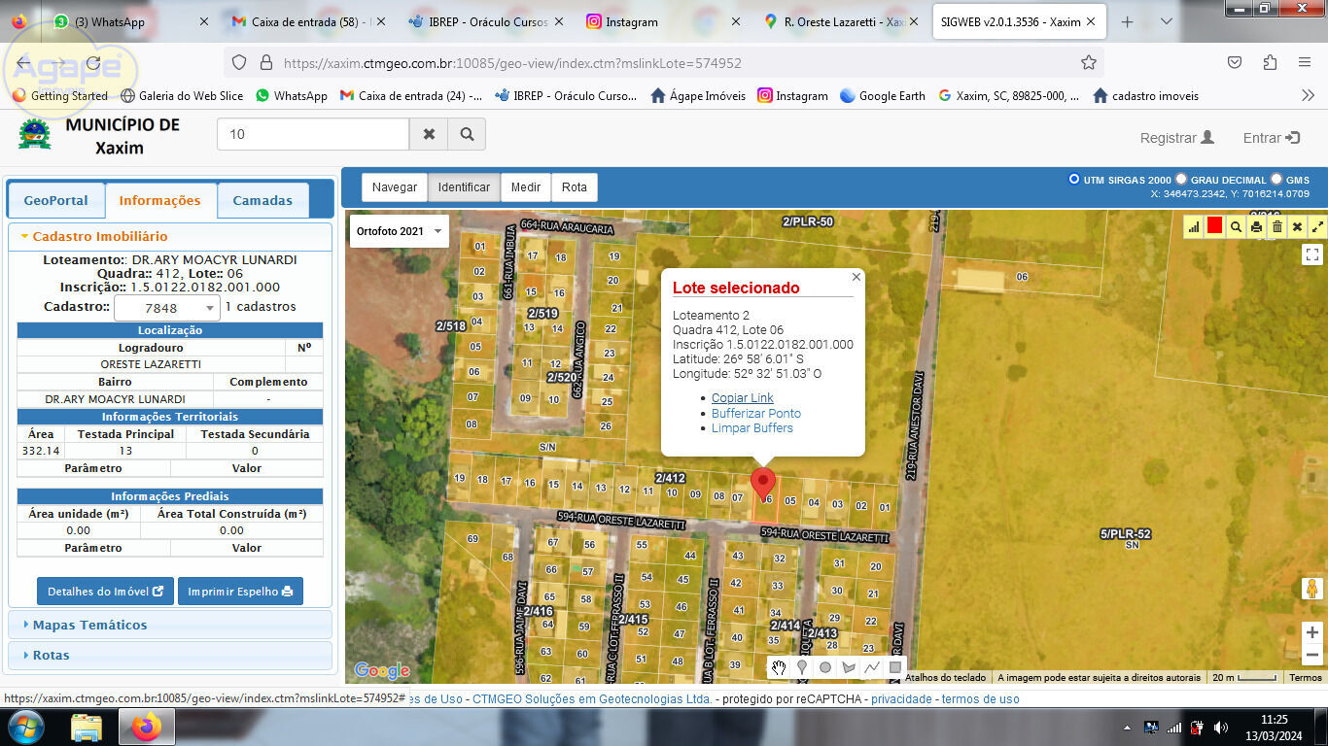This screenshot has width=1328, height=746.
Task: Zoom in the map with plus button
Action: coord(1312,632)
